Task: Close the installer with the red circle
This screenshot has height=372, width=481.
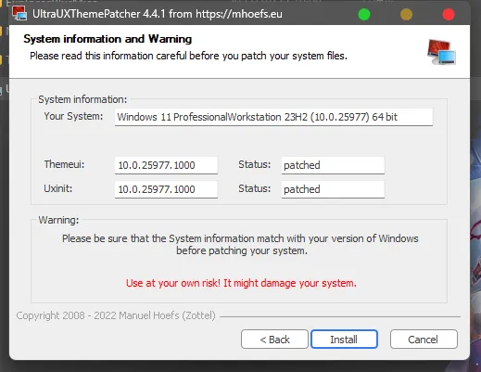Action: 449,14
